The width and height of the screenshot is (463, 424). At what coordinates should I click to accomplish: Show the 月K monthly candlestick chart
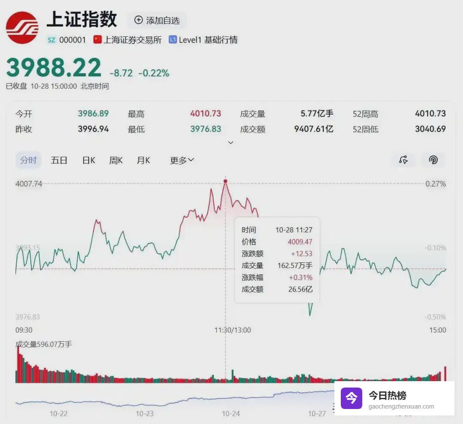144,160
